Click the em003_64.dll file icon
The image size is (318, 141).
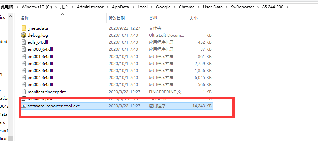tap(24, 71)
